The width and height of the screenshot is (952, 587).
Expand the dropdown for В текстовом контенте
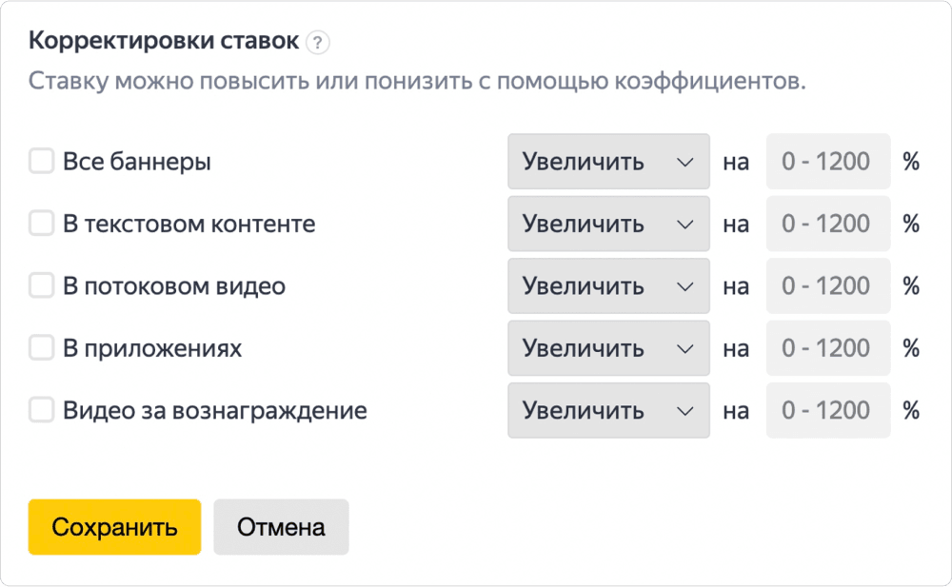(x=608, y=225)
